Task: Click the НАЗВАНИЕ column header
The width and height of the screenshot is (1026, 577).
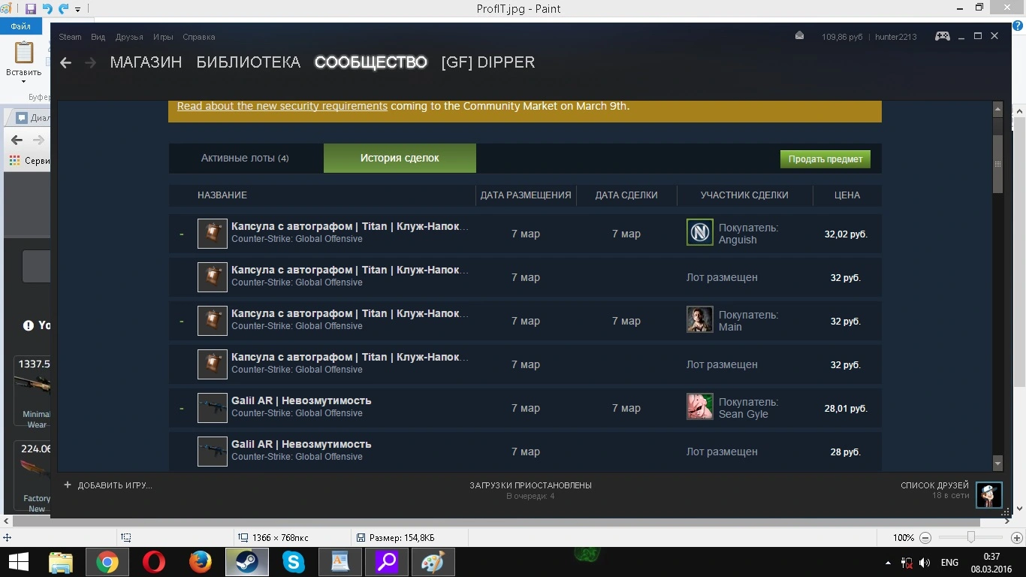Action: coord(222,195)
